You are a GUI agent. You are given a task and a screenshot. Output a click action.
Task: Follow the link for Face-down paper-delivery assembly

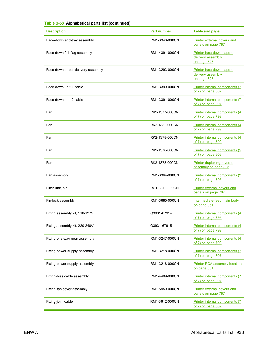(x=213, y=74)
